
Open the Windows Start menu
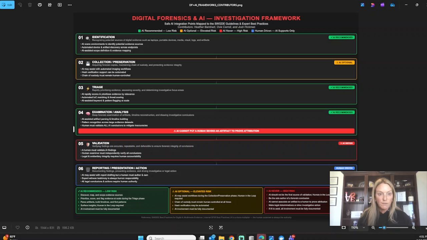point(141,238)
